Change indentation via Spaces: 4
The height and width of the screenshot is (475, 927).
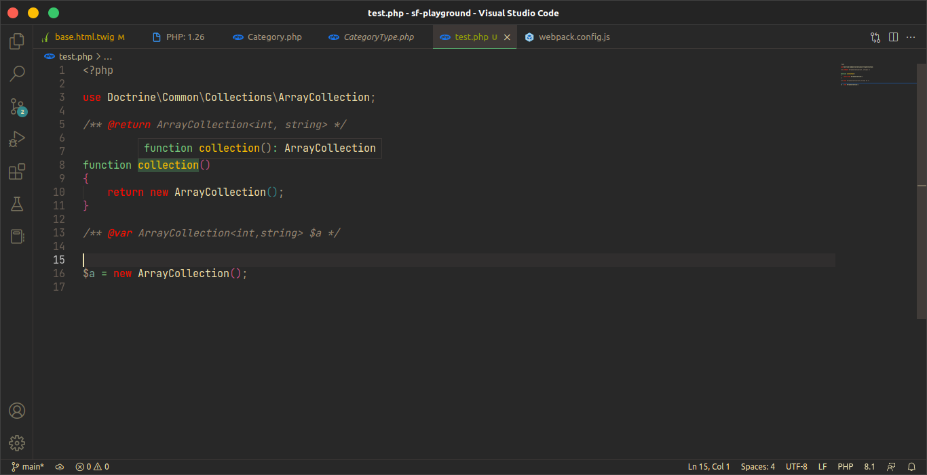coord(757,467)
